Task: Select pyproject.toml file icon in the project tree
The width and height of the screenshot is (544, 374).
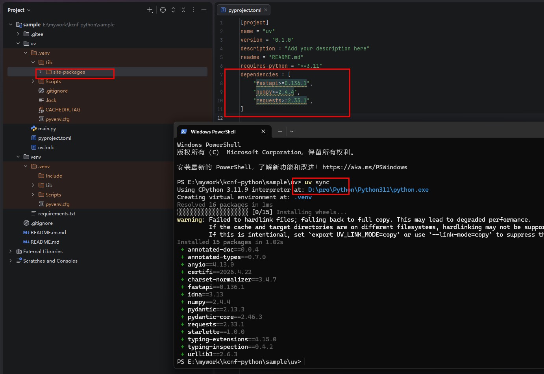Action: tap(34, 138)
